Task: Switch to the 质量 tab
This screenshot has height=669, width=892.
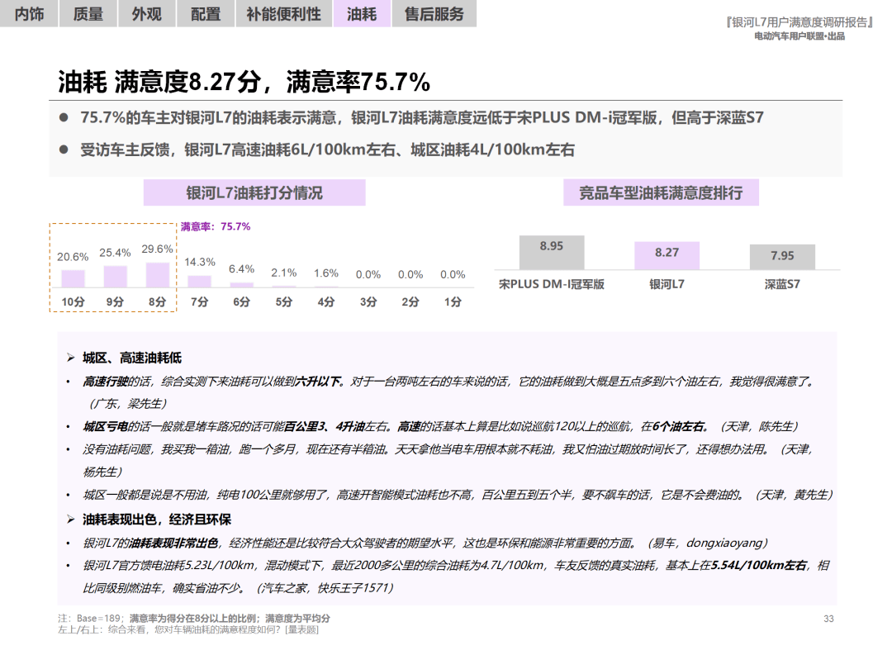Action: (88, 14)
